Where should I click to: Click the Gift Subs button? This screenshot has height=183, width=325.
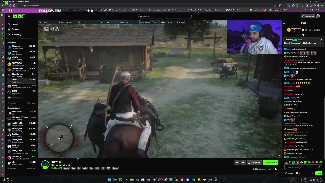(x=254, y=163)
